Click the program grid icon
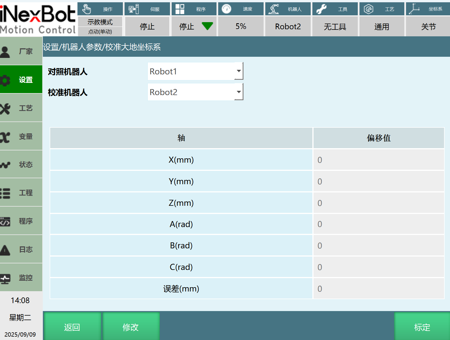This screenshot has height=340, width=450. click(180, 9)
